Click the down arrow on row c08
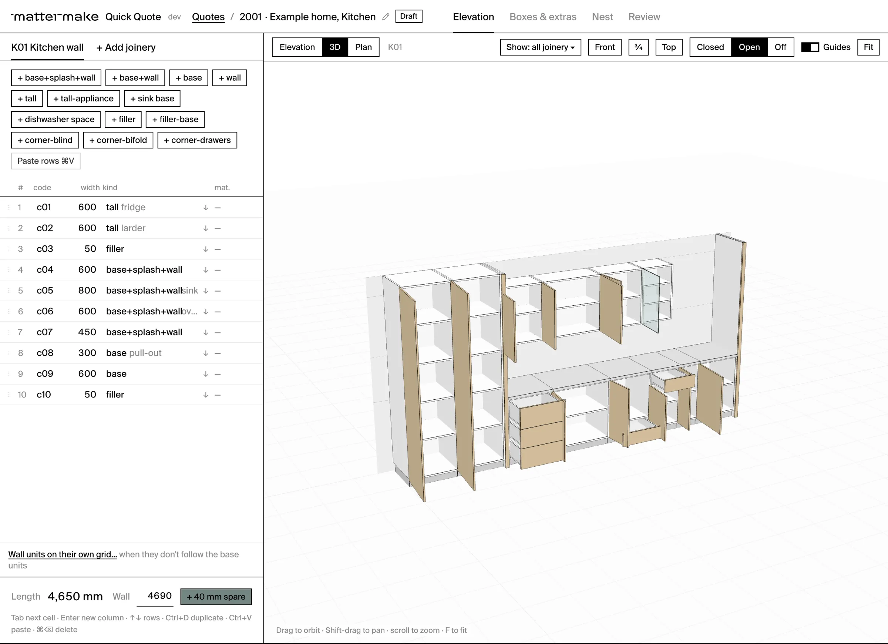The image size is (888, 644). coord(206,353)
